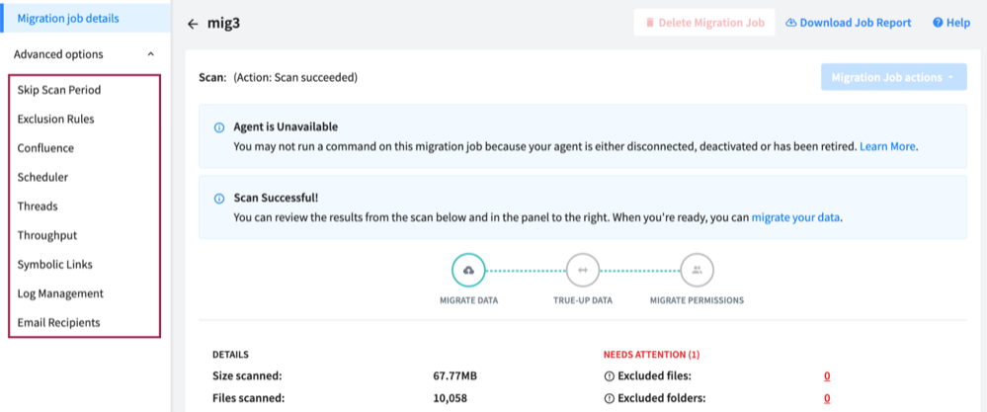
Task: Click the cloud icon on Download Job Report
Action: click(x=791, y=23)
